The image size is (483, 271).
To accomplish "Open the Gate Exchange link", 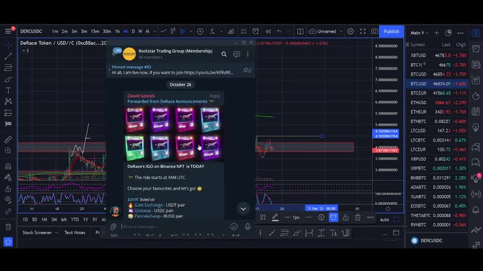I will click(149, 205).
